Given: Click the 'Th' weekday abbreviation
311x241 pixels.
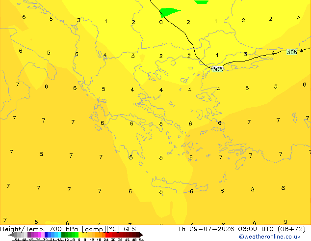Looking at the screenshot, I should pos(181,229).
